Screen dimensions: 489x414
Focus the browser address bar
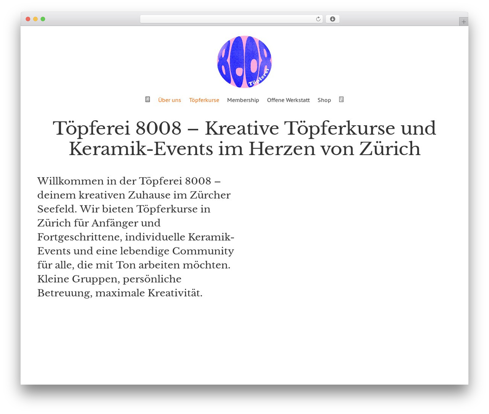point(231,19)
